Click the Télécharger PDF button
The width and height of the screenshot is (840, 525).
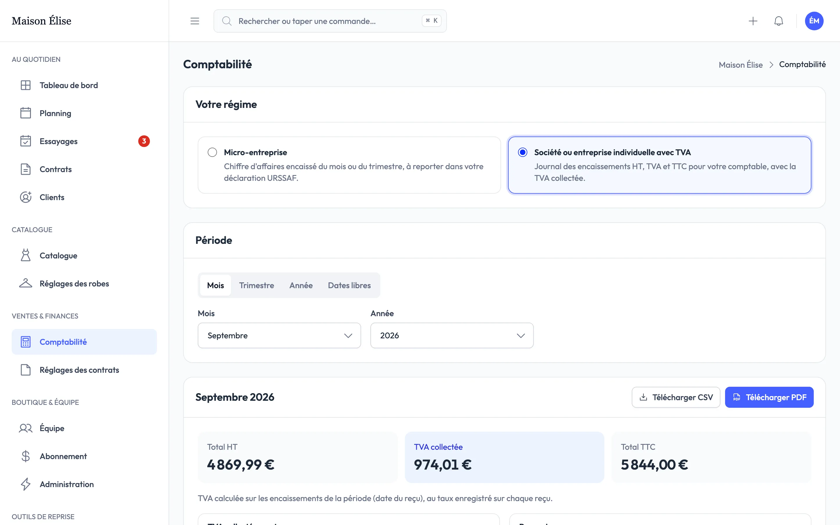pyautogui.click(x=769, y=397)
